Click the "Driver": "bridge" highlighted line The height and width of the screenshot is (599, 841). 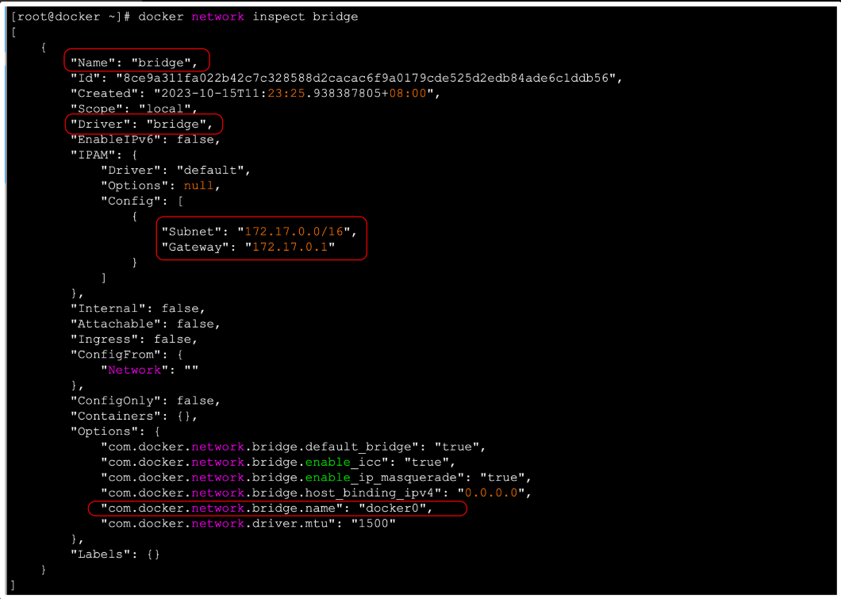point(142,124)
